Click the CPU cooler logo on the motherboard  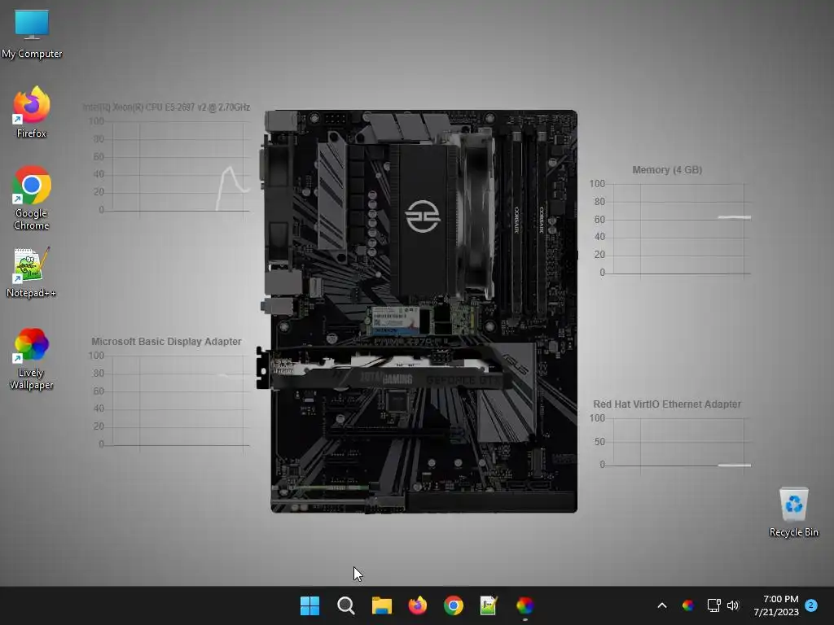tap(423, 216)
